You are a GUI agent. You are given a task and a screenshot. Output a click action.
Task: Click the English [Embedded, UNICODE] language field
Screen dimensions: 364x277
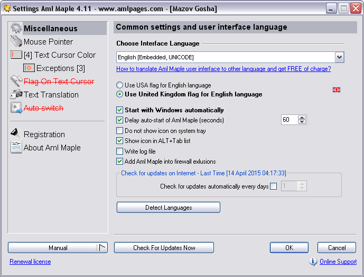click(226, 57)
